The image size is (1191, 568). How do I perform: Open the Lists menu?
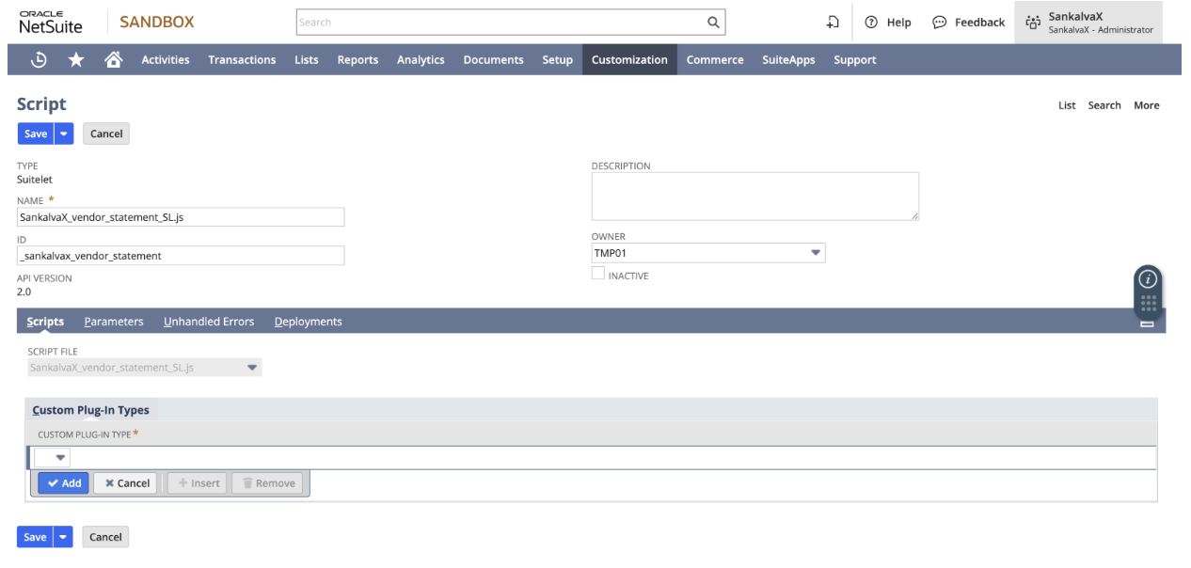click(x=307, y=60)
